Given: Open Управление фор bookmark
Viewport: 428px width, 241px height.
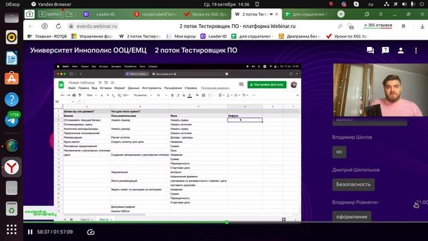Looking at the screenshot, I should [92, 36].
